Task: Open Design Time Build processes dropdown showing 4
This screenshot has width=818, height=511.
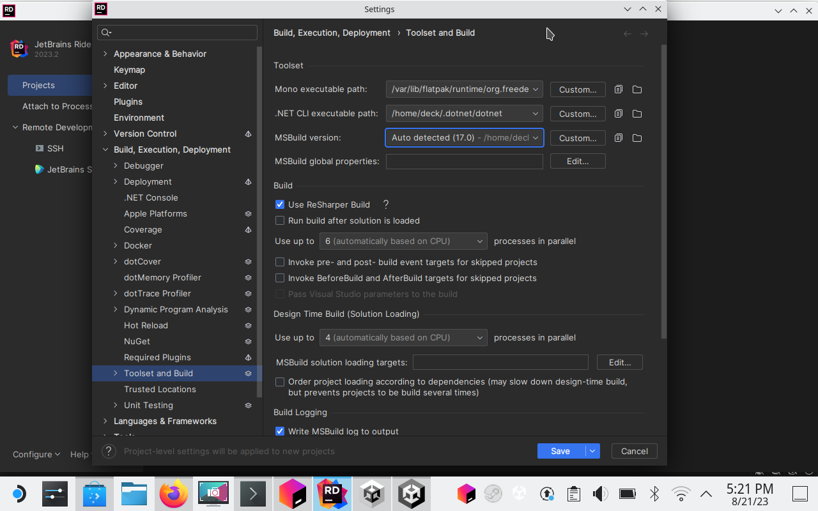Action: tap(403, 337)
